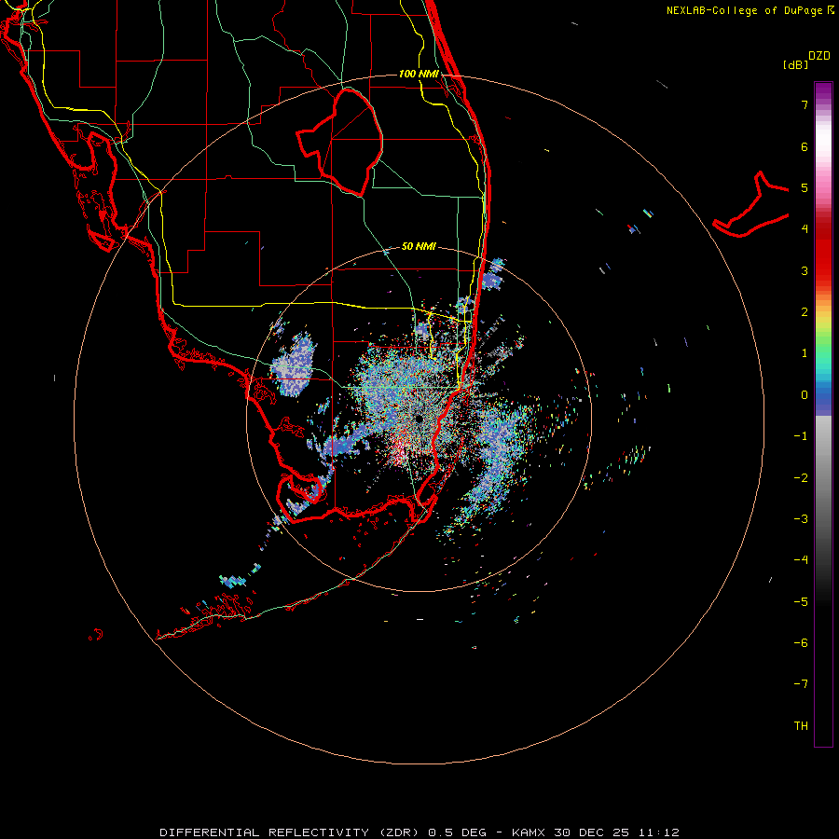Click the 50 NMI range ring label

coord(419,247)
